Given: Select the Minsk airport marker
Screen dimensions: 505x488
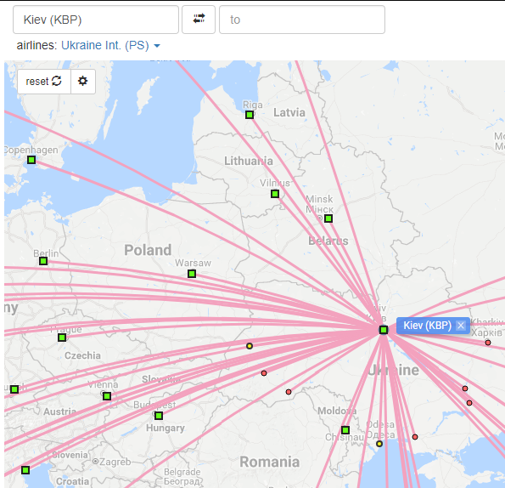Looking at the screenshot, I should 328,218.
